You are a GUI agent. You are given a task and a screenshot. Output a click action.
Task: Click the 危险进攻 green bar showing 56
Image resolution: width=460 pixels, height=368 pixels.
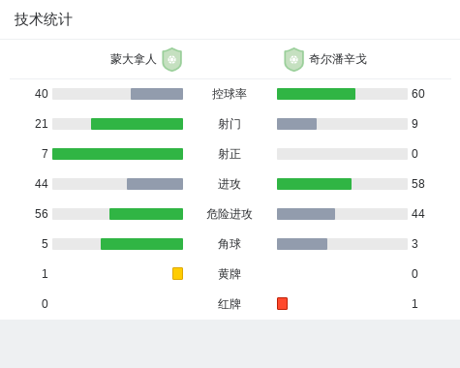[x=146, y=214]
